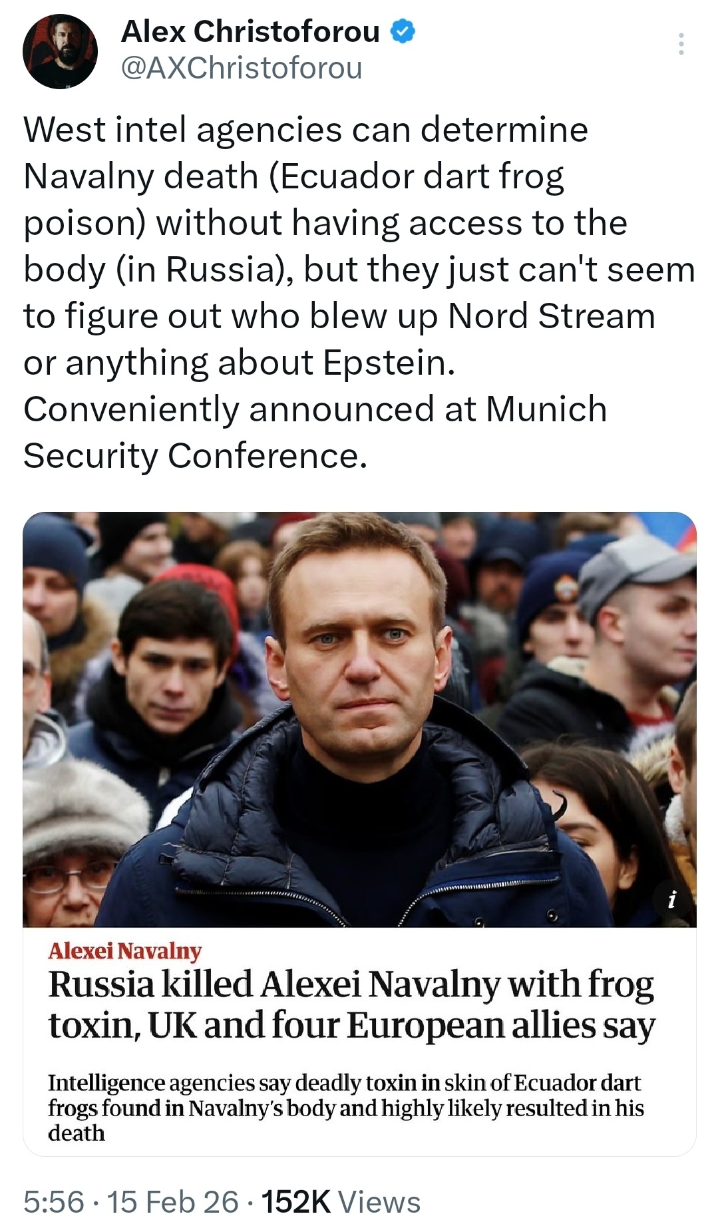718x1230 pixels.
Task: Click the Views label
Action: pos(379,1202)
